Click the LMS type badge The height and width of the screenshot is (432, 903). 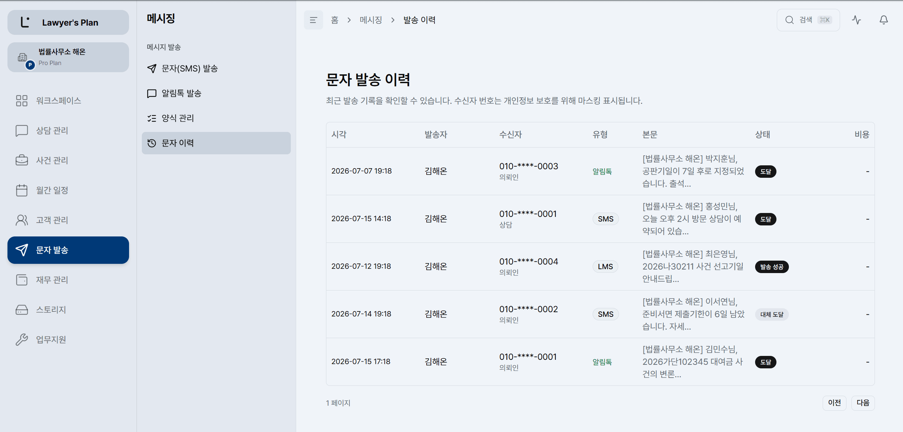pyautogui.click(x=605, y=267)
